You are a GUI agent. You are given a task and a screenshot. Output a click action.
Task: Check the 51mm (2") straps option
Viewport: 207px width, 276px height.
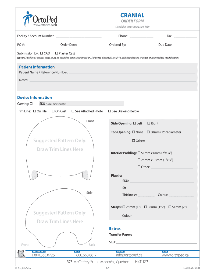(x=170, y=207)
